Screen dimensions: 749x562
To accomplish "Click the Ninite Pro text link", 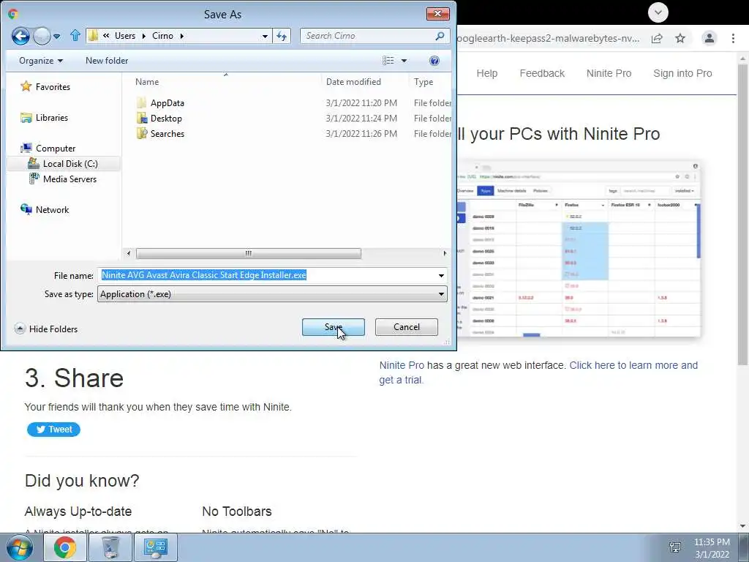I will [402, 365].
